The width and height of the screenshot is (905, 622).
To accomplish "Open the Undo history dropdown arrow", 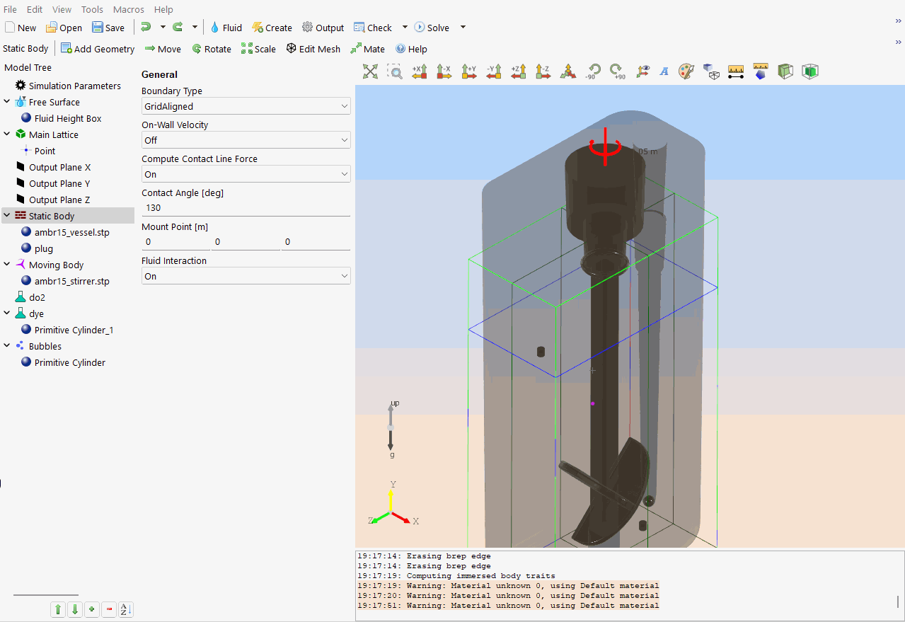I will coord(163,27).
